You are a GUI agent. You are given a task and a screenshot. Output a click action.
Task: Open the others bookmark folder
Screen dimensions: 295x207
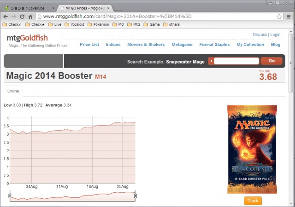click(x=171, y=24)
